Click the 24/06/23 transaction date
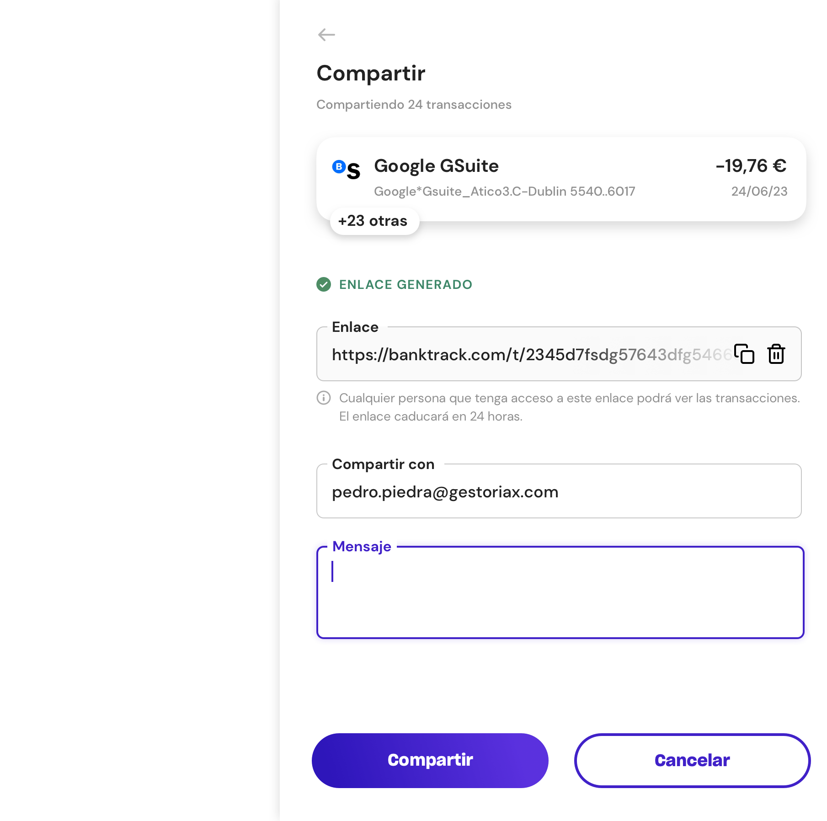 coord(759,191)
